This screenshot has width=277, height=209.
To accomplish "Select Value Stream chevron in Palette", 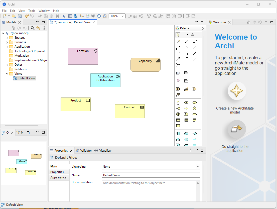I will pos(195,89).
